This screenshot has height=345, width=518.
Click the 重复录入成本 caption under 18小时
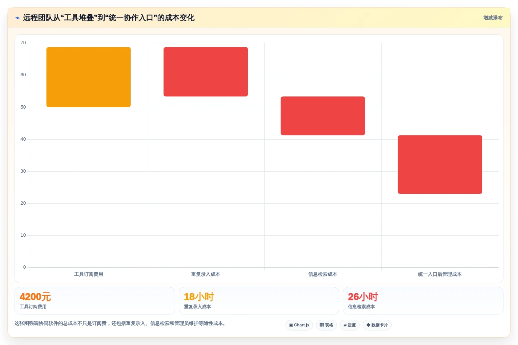tap(198, 307)
